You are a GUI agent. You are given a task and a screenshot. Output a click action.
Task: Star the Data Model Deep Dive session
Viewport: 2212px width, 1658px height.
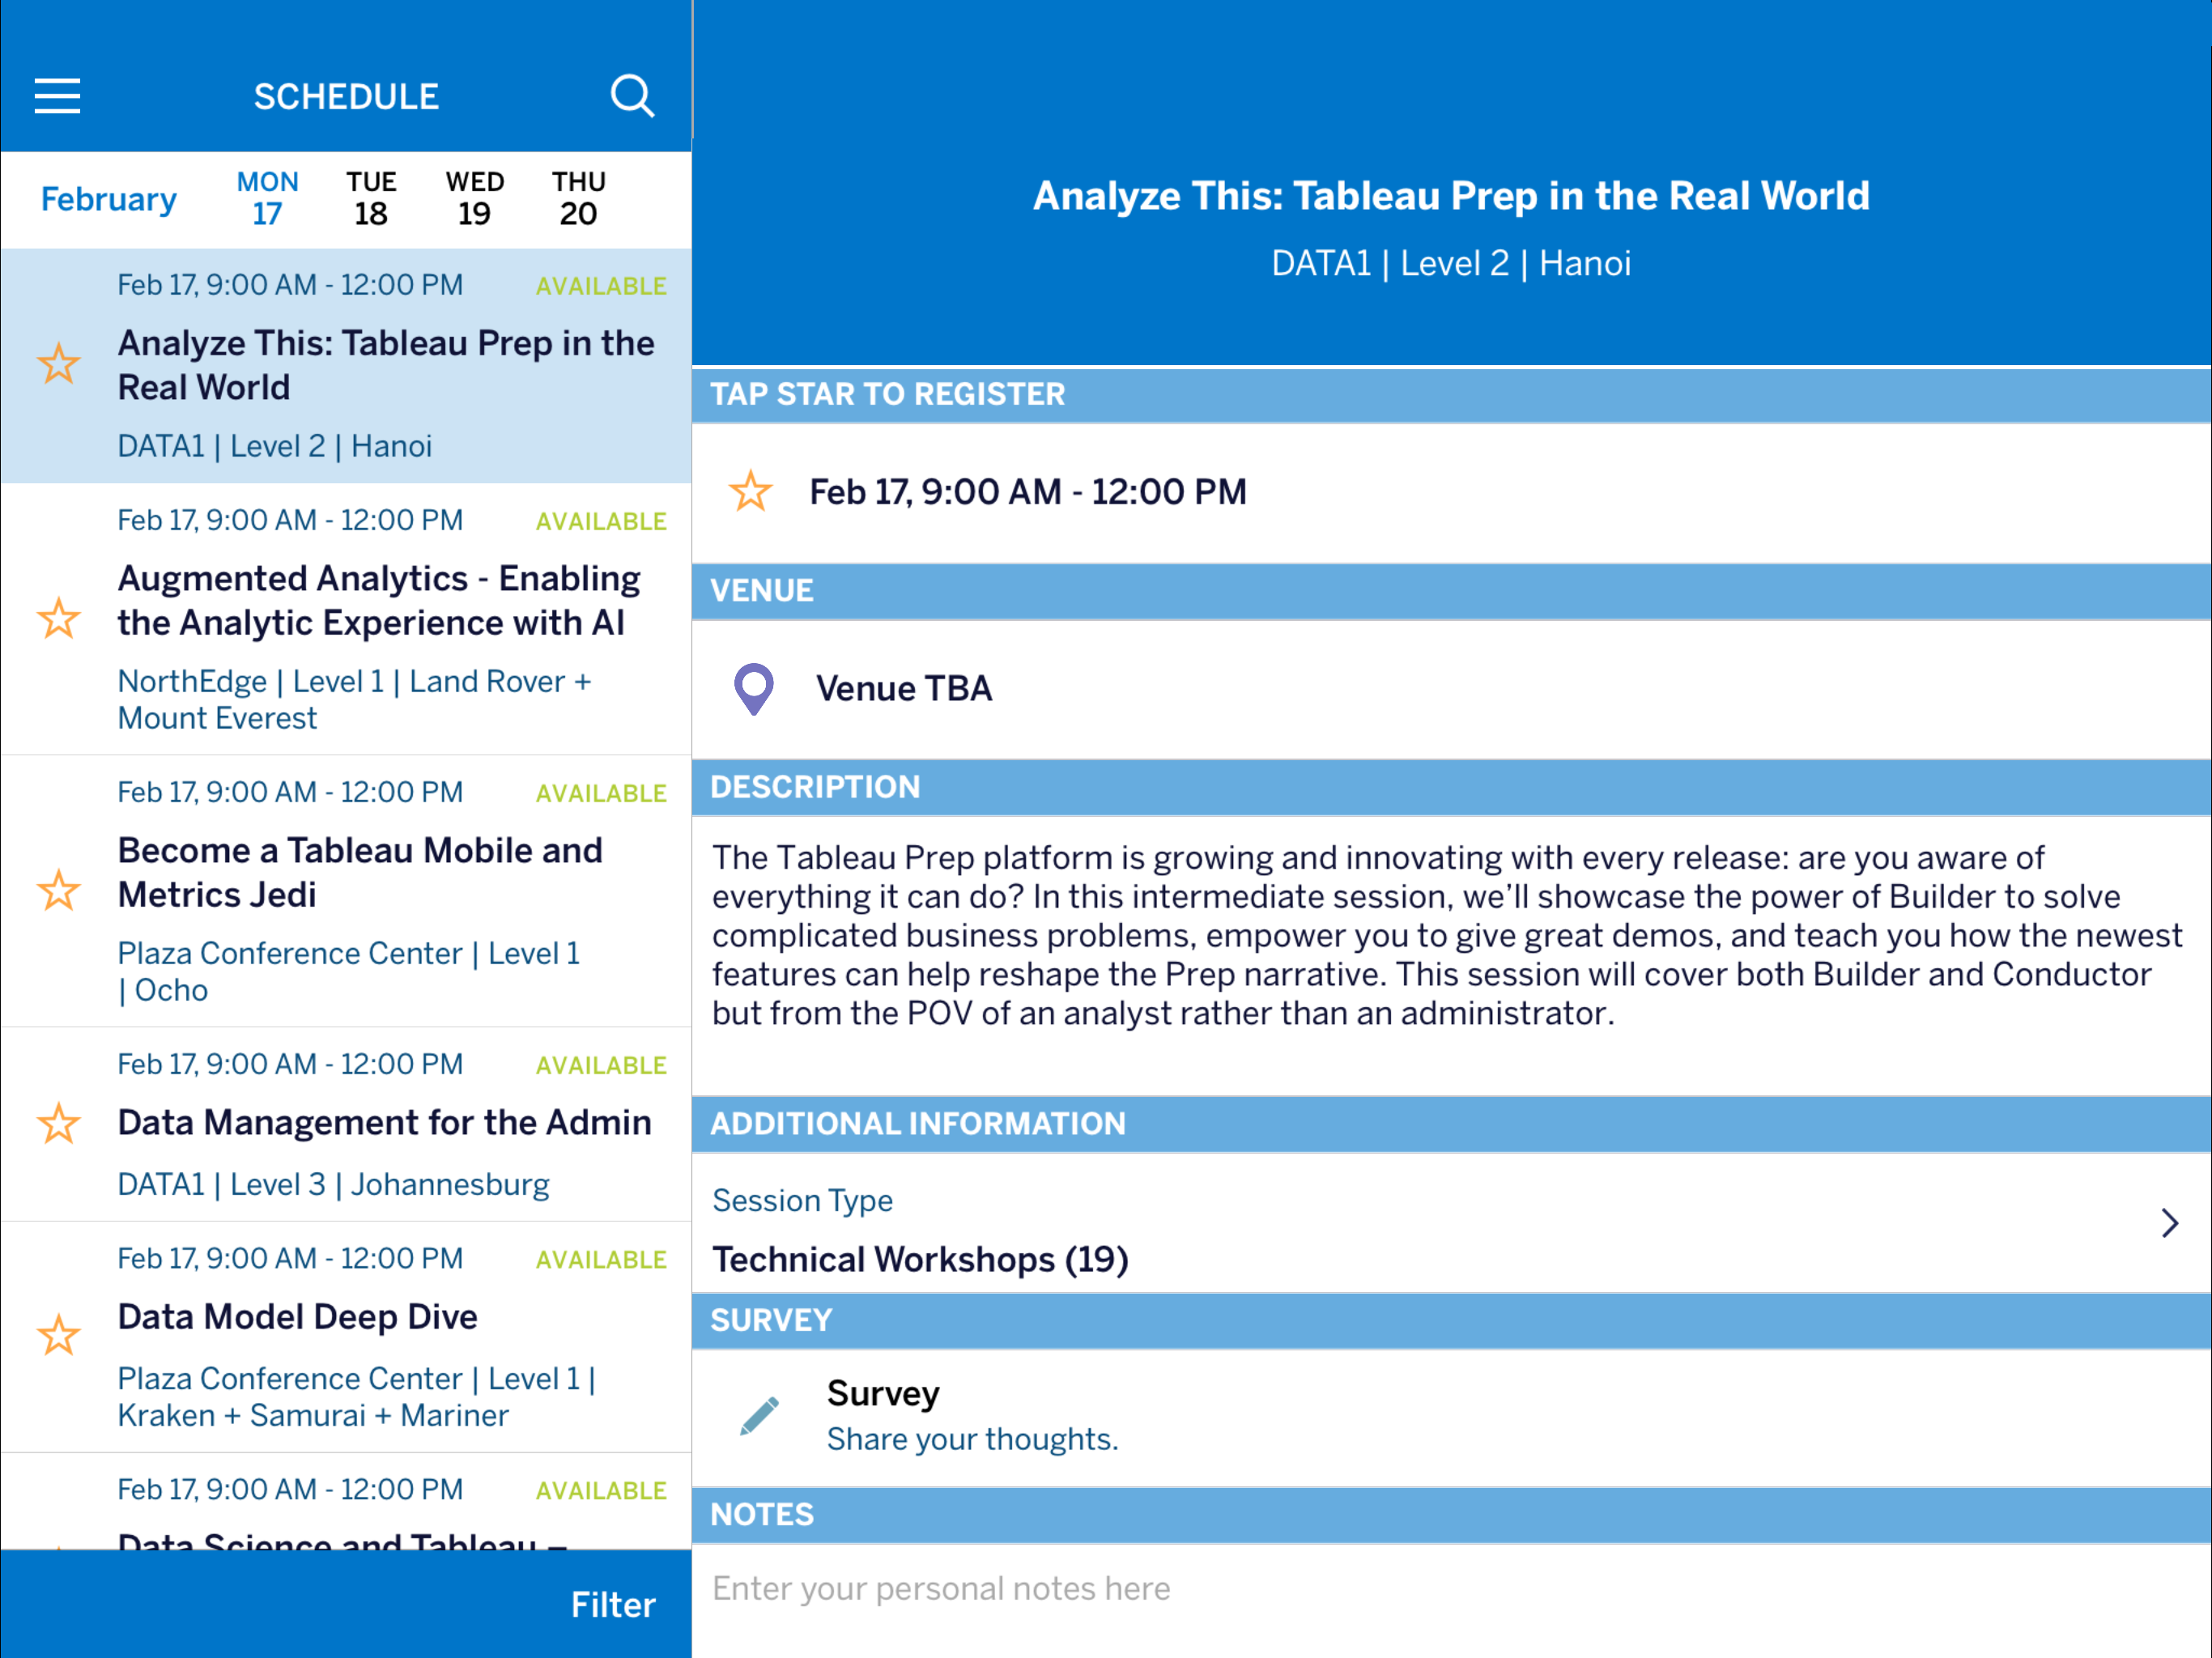pos(59,1335)
